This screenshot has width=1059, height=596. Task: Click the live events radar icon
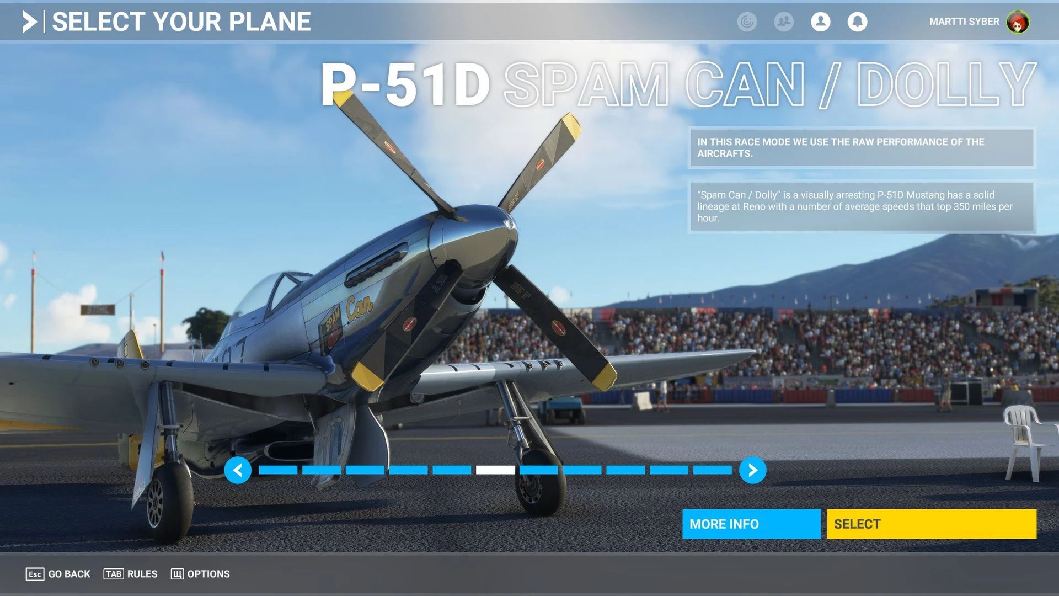pos(747,22)
